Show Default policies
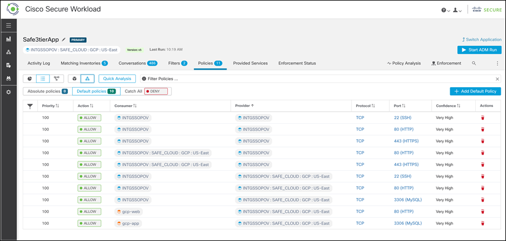Screen dimensions: 506x241 [96, 91]
